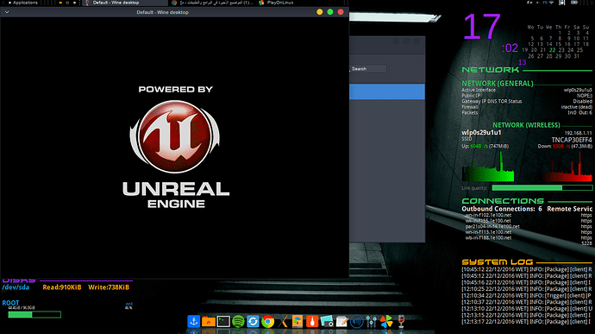Image resolution: width=595 pixels, height=334 pixels.
Task: Click the Search field in PlayOnLinux window
Action: (367, 69)
